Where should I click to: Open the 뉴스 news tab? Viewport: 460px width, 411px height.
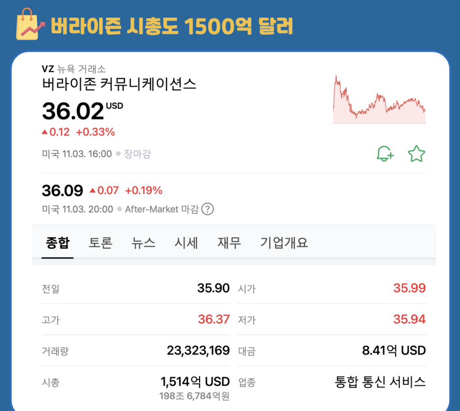143,243
